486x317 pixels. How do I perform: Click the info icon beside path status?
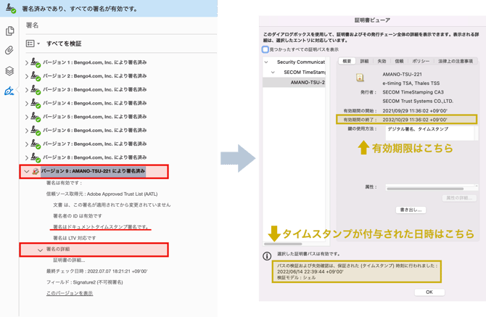[x=267, y=256]
